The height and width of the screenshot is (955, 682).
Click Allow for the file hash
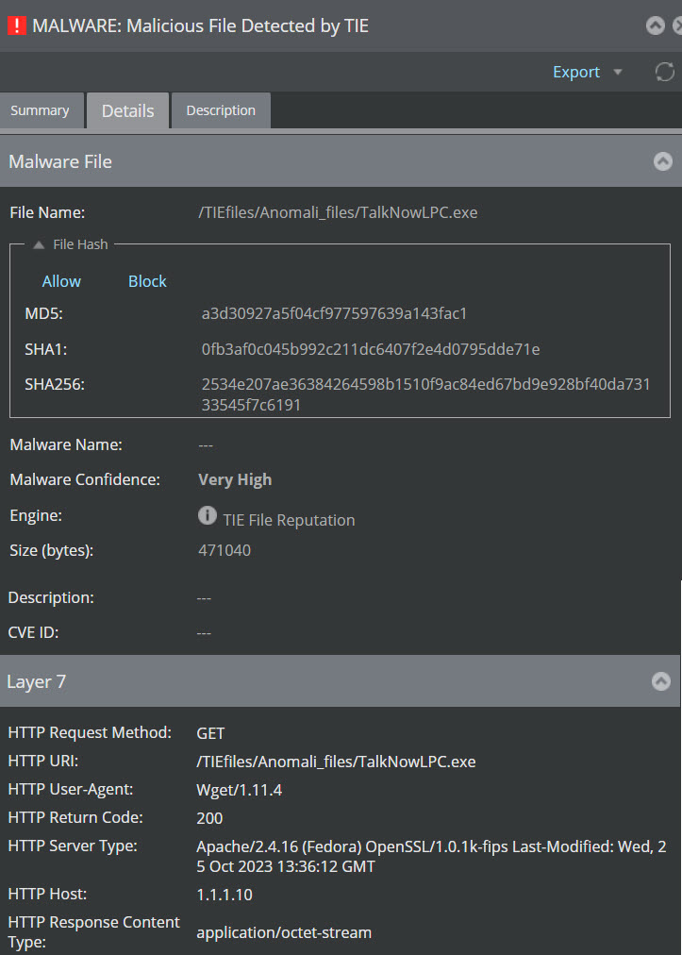pyautogui.click(x=61, y=281)
